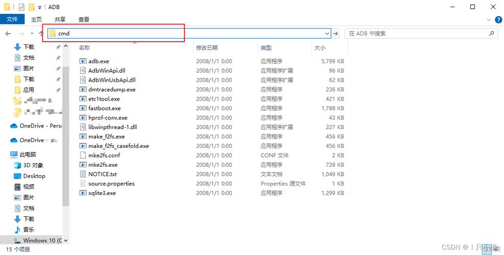Viewport: 504px width, 255px height.
Task: Click the NOTICE.txt file icon
Action: click(x=83, y=174)
